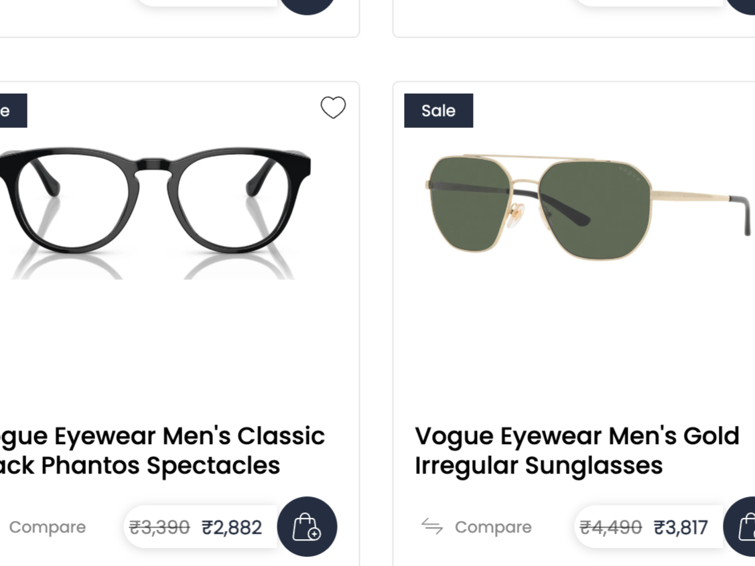Click the Irregular Sunglasses price pill

(x=650, y=526)
